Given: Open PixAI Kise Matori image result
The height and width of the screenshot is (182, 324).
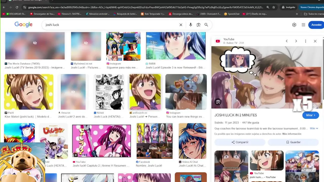Looking at the screenshot, I should coord(29,92).
